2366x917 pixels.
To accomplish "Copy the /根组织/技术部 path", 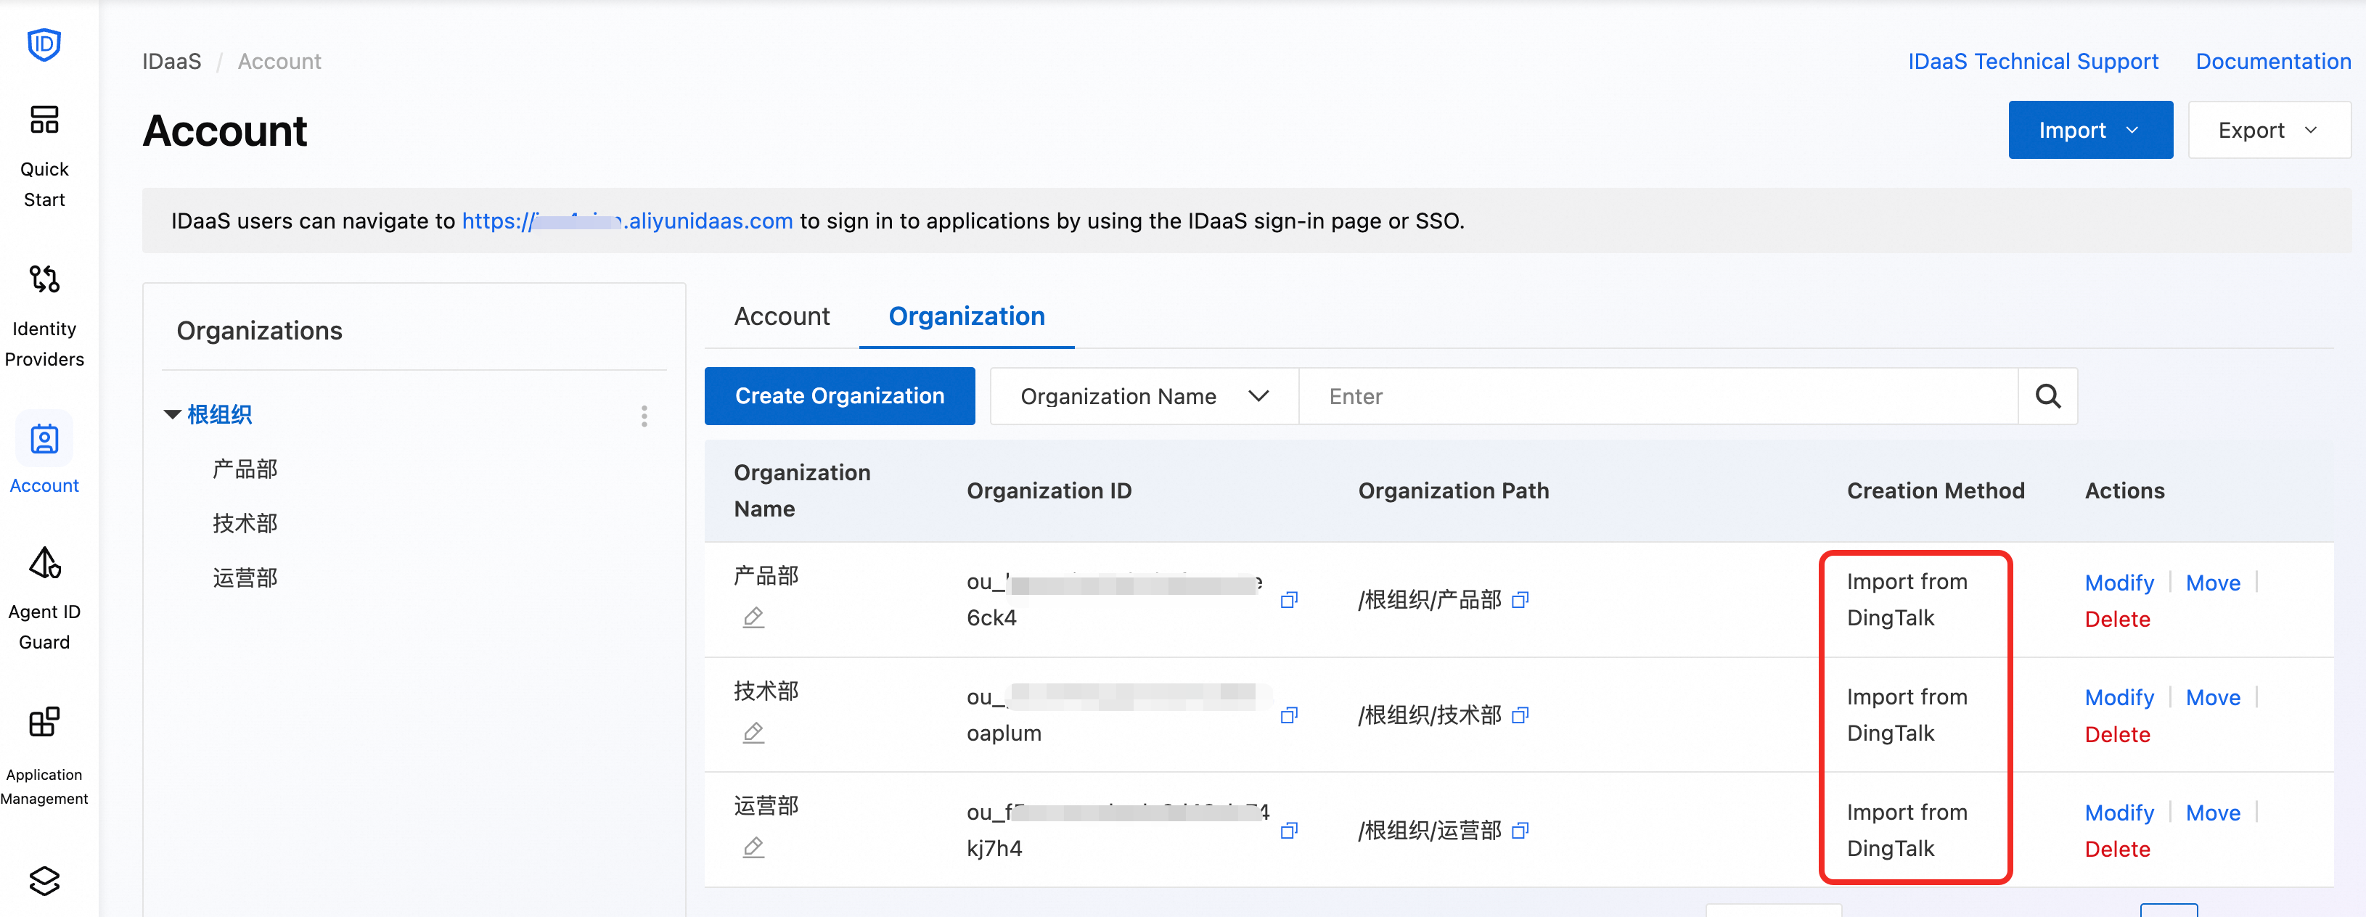I will [x=1520, y=714].
